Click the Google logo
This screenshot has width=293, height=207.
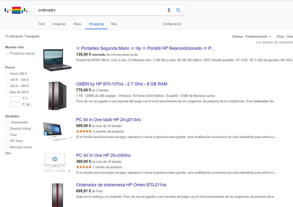(16, 9)
